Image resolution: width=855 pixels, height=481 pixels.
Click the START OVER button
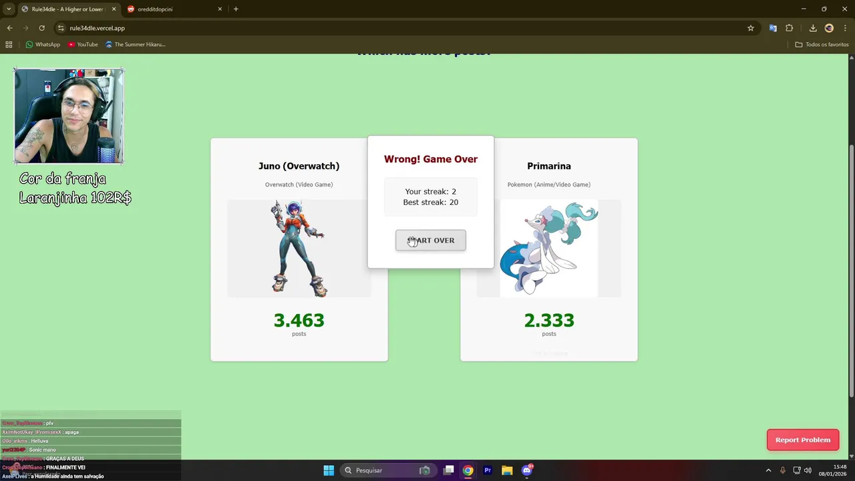(431, 240)
